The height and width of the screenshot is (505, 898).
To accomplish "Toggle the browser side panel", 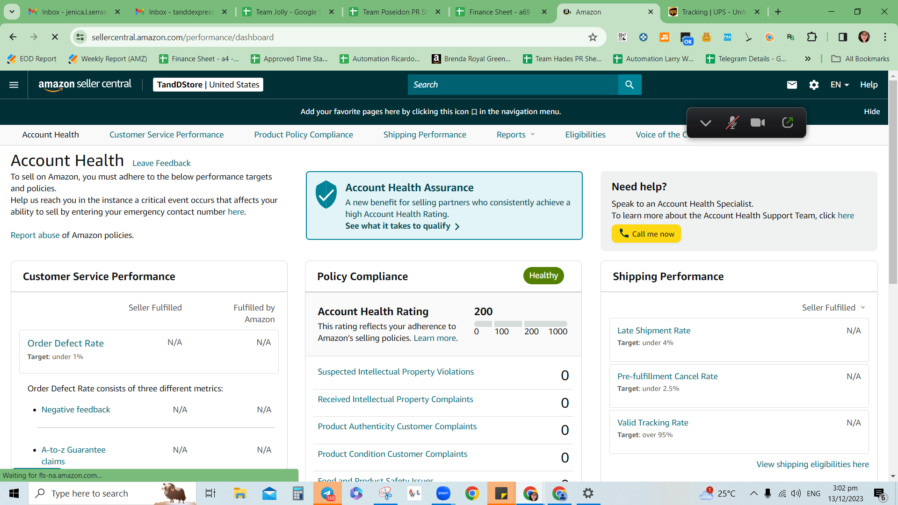I will coord(843,37).
